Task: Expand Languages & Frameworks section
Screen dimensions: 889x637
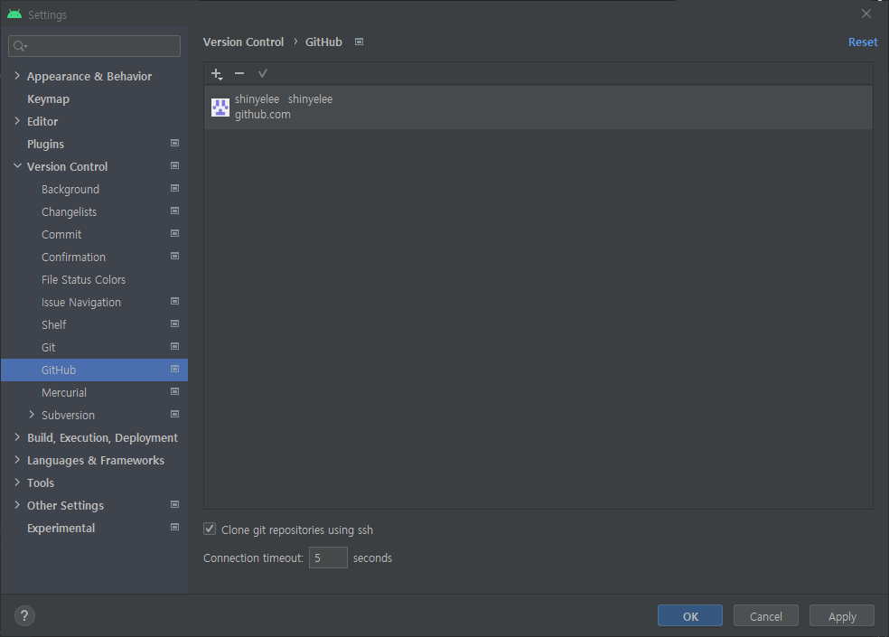Action: (x=17, y=460)
